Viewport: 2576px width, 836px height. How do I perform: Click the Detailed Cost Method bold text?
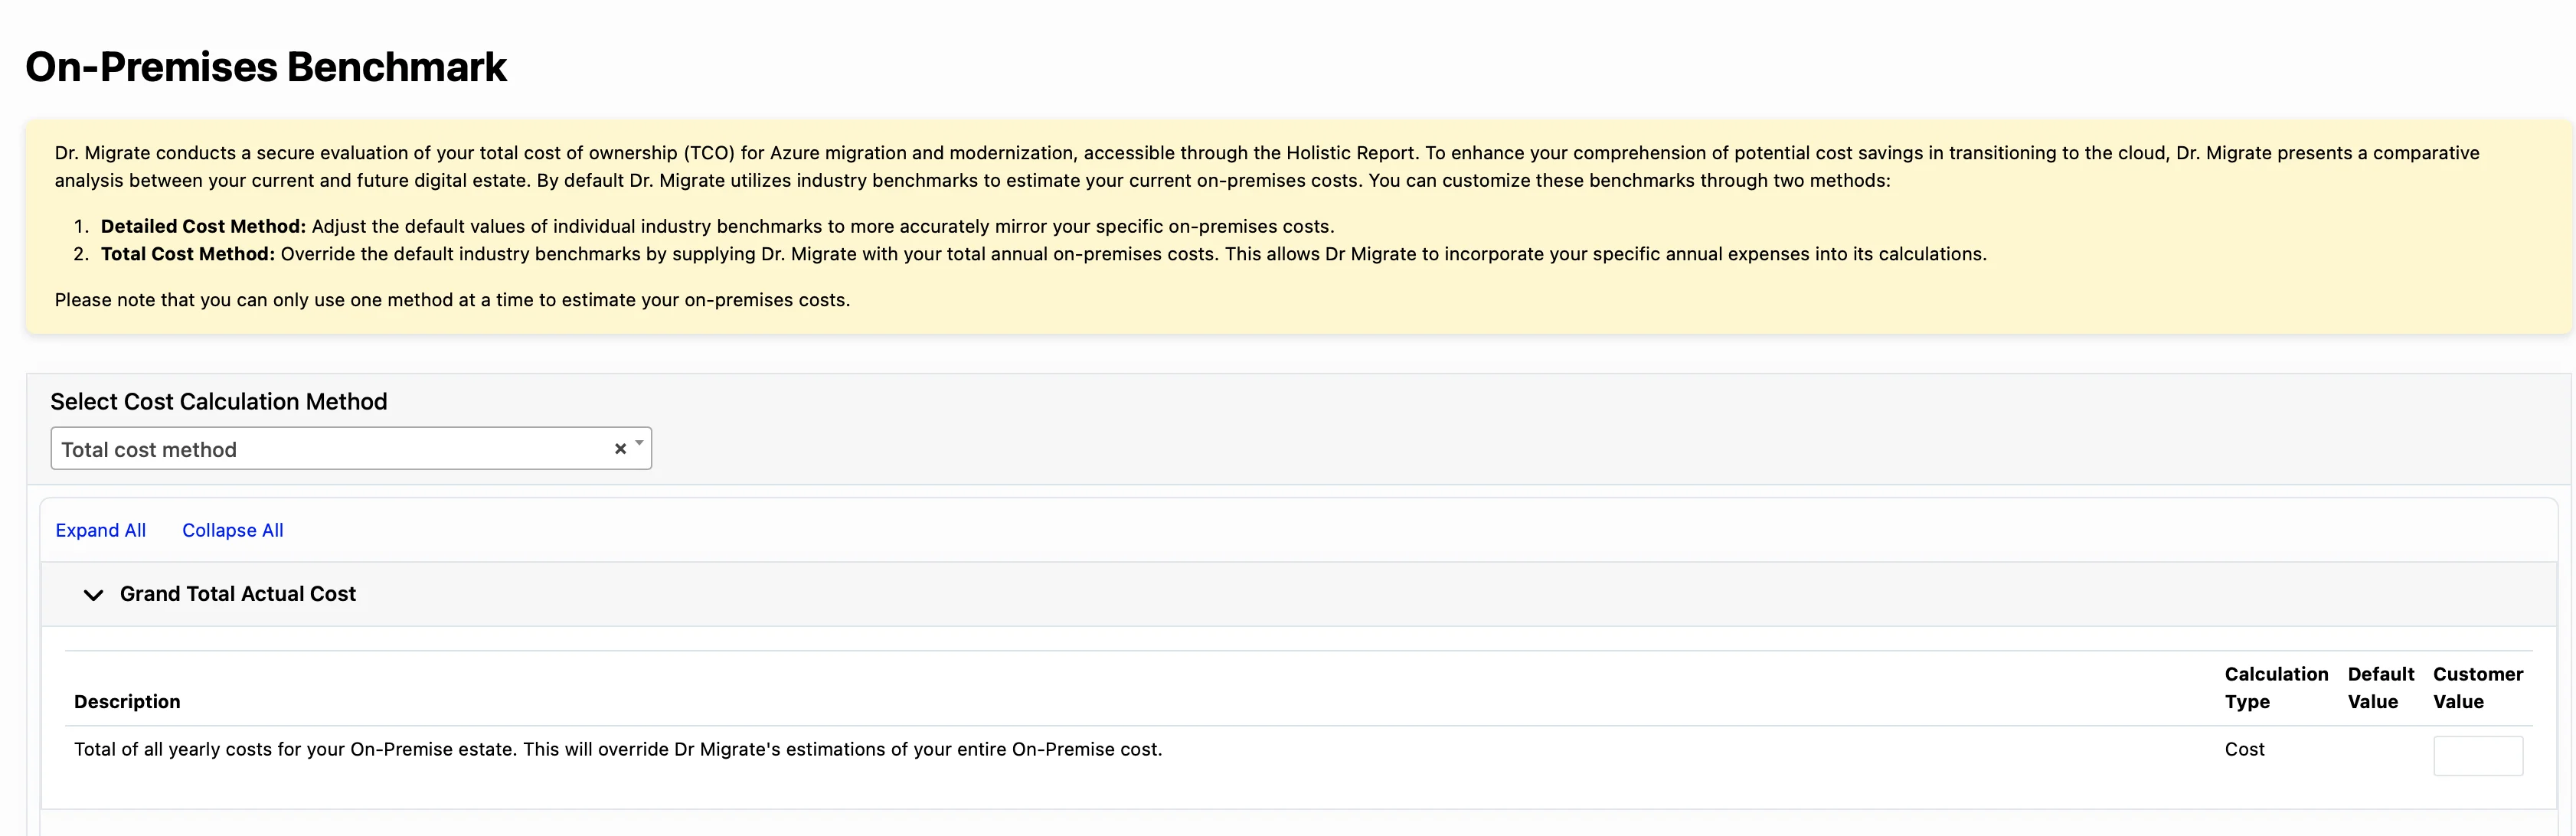[x=203, y=226]
